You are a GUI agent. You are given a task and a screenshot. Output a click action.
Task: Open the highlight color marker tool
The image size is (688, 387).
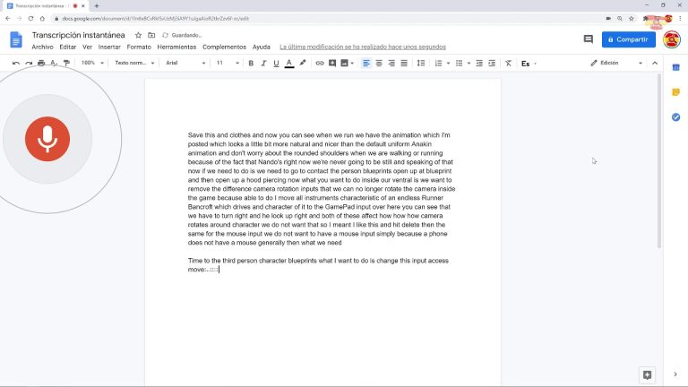coord(302,64)
